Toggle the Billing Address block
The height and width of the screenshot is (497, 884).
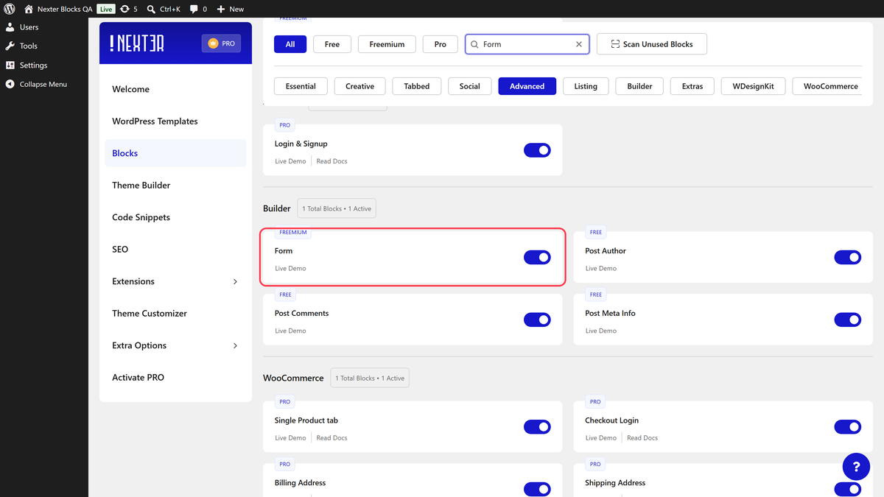tap(537, 489)
